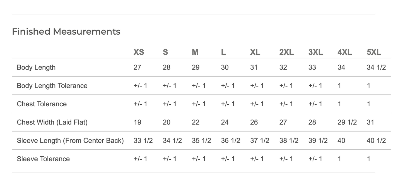This screenshot has height=180, width=403.
Task: Select the 5XL column header
Action: coord(374,52)
